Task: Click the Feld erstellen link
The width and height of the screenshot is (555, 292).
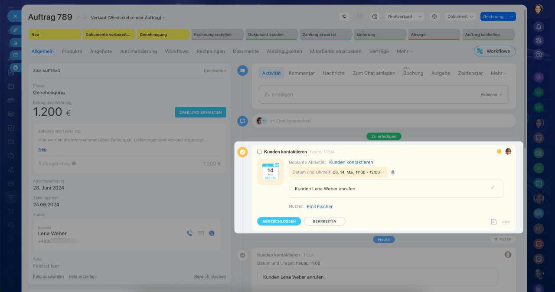Action: (x=82, y=276)
